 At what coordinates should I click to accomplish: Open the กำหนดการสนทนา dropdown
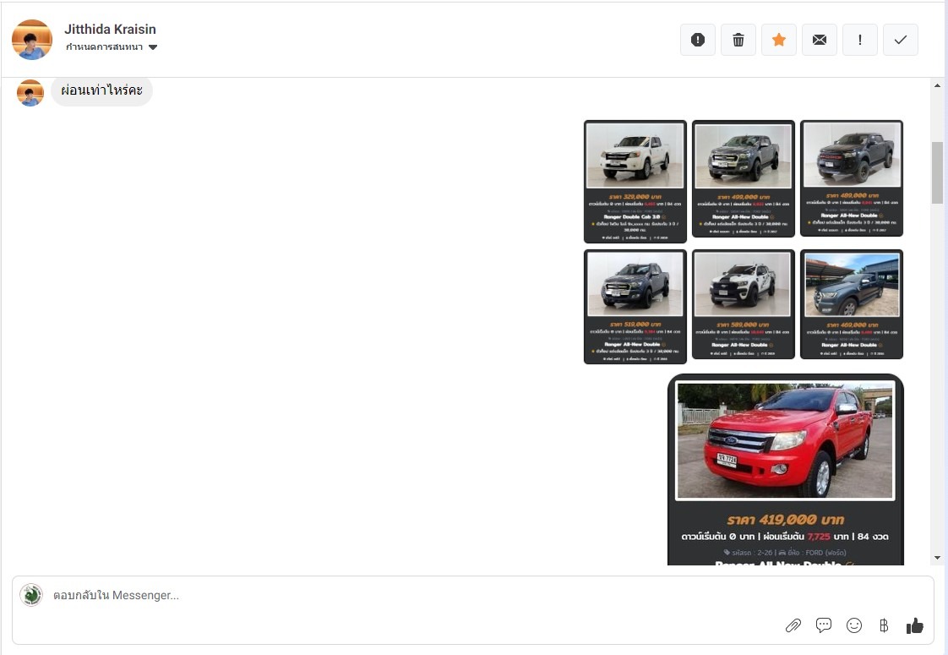112,47
